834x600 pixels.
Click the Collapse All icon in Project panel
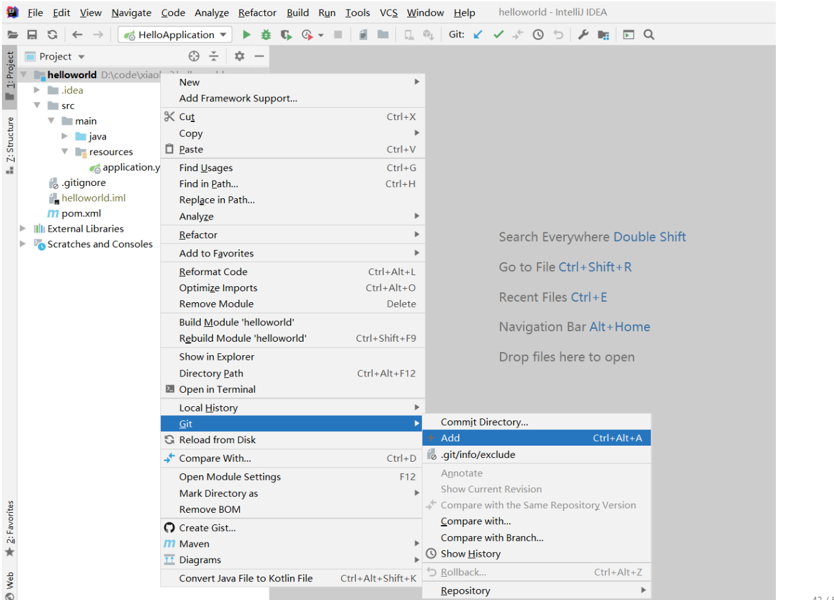[x=214, y=56]
